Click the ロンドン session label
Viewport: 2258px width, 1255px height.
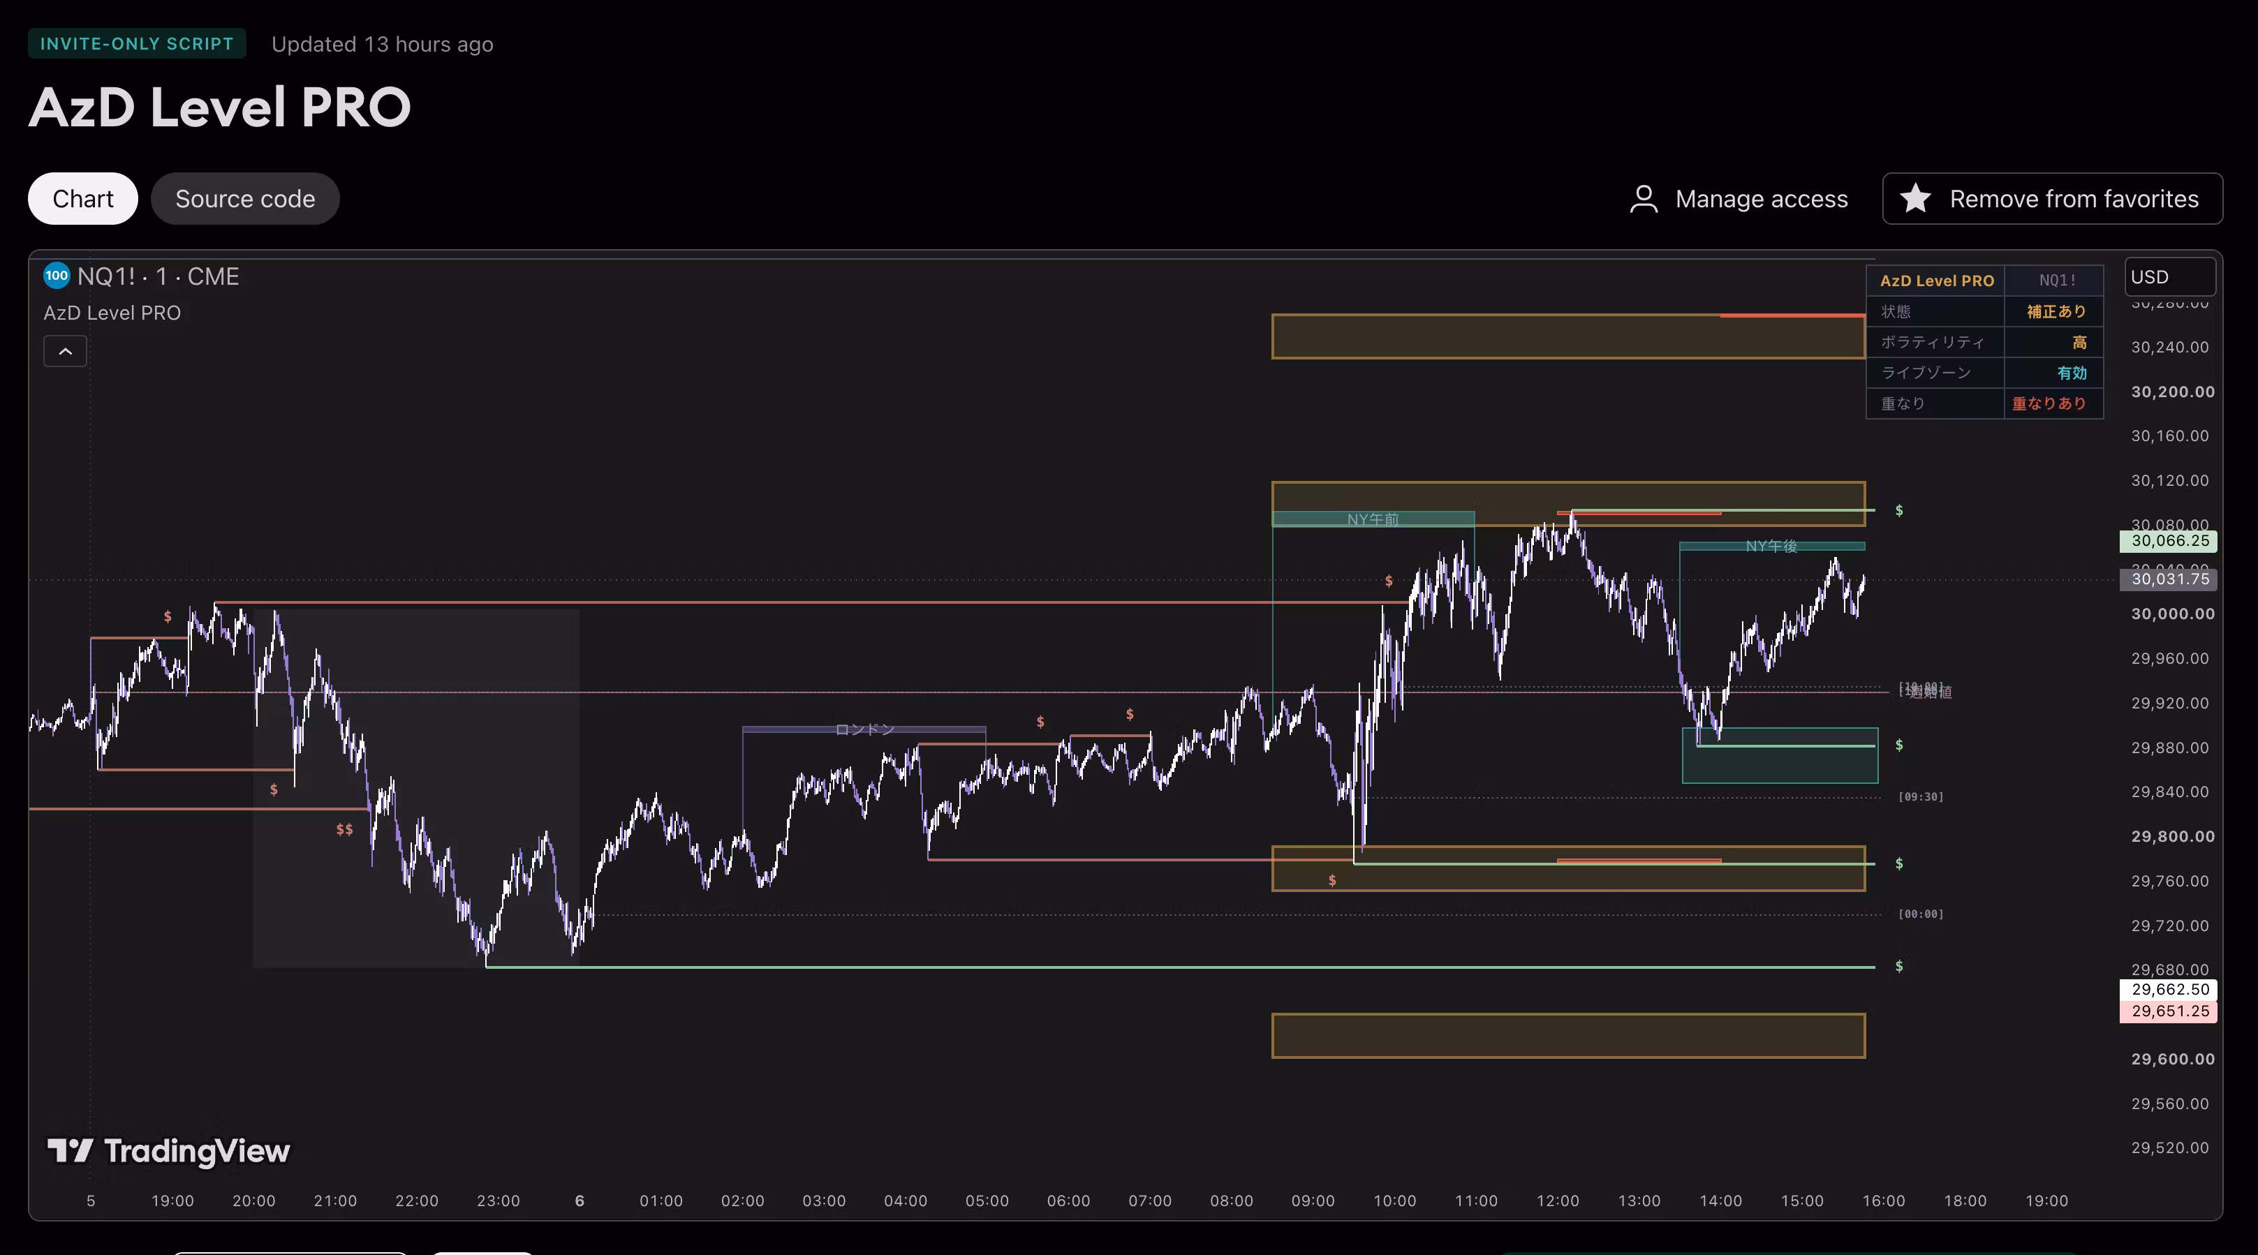point(864,729)
